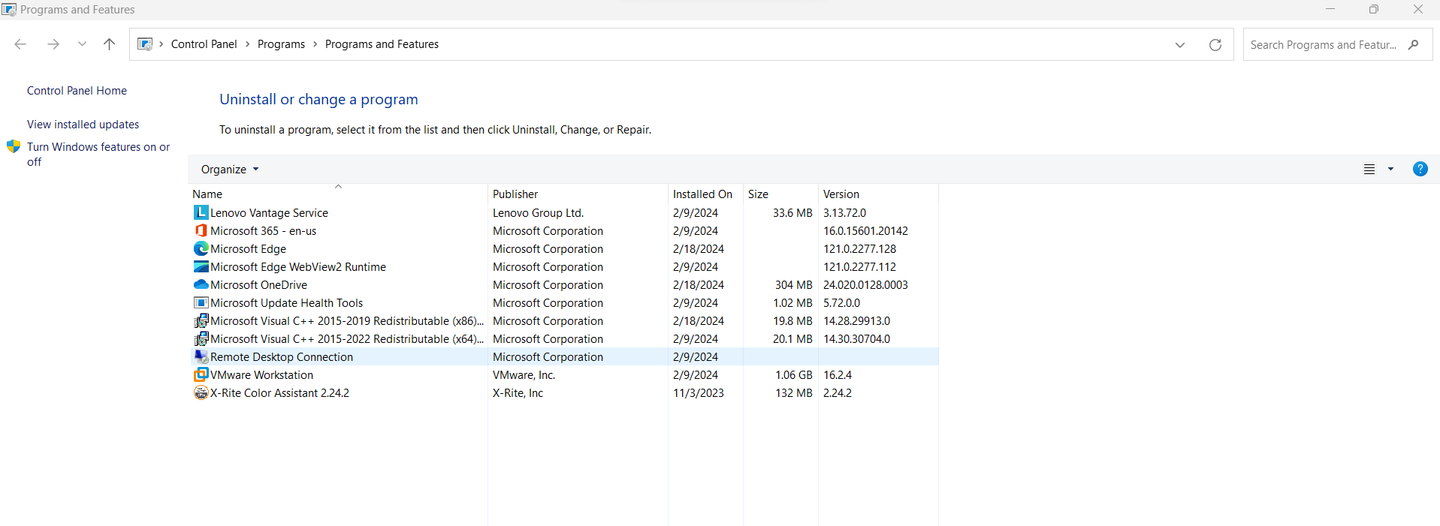Click the Microsoft Edge browser icon

point(201,248)
